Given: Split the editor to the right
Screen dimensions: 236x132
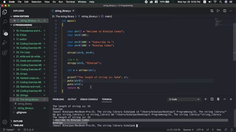Looking at the screenshot, I should click(225, 11).
